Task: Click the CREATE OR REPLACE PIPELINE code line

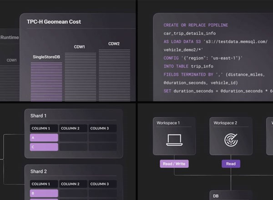Action: click(196, 25)
